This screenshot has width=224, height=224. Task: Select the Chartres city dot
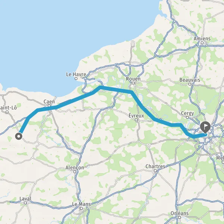click(155, 171)
